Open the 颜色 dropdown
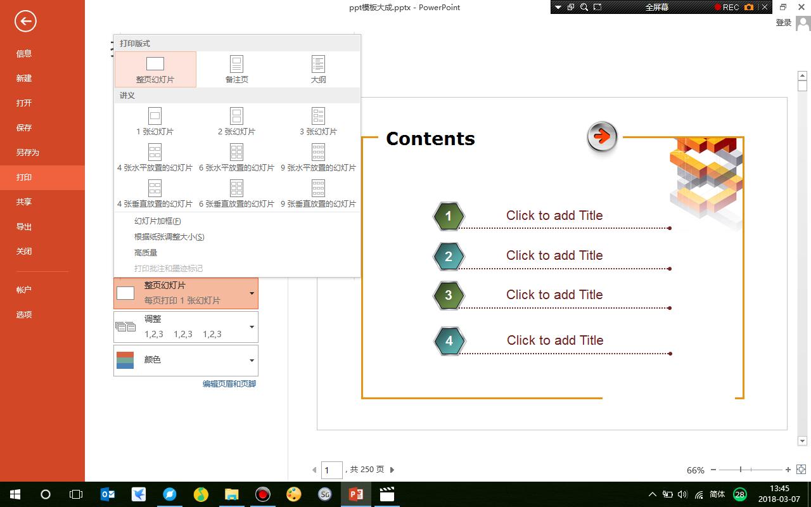 point(186,360)
